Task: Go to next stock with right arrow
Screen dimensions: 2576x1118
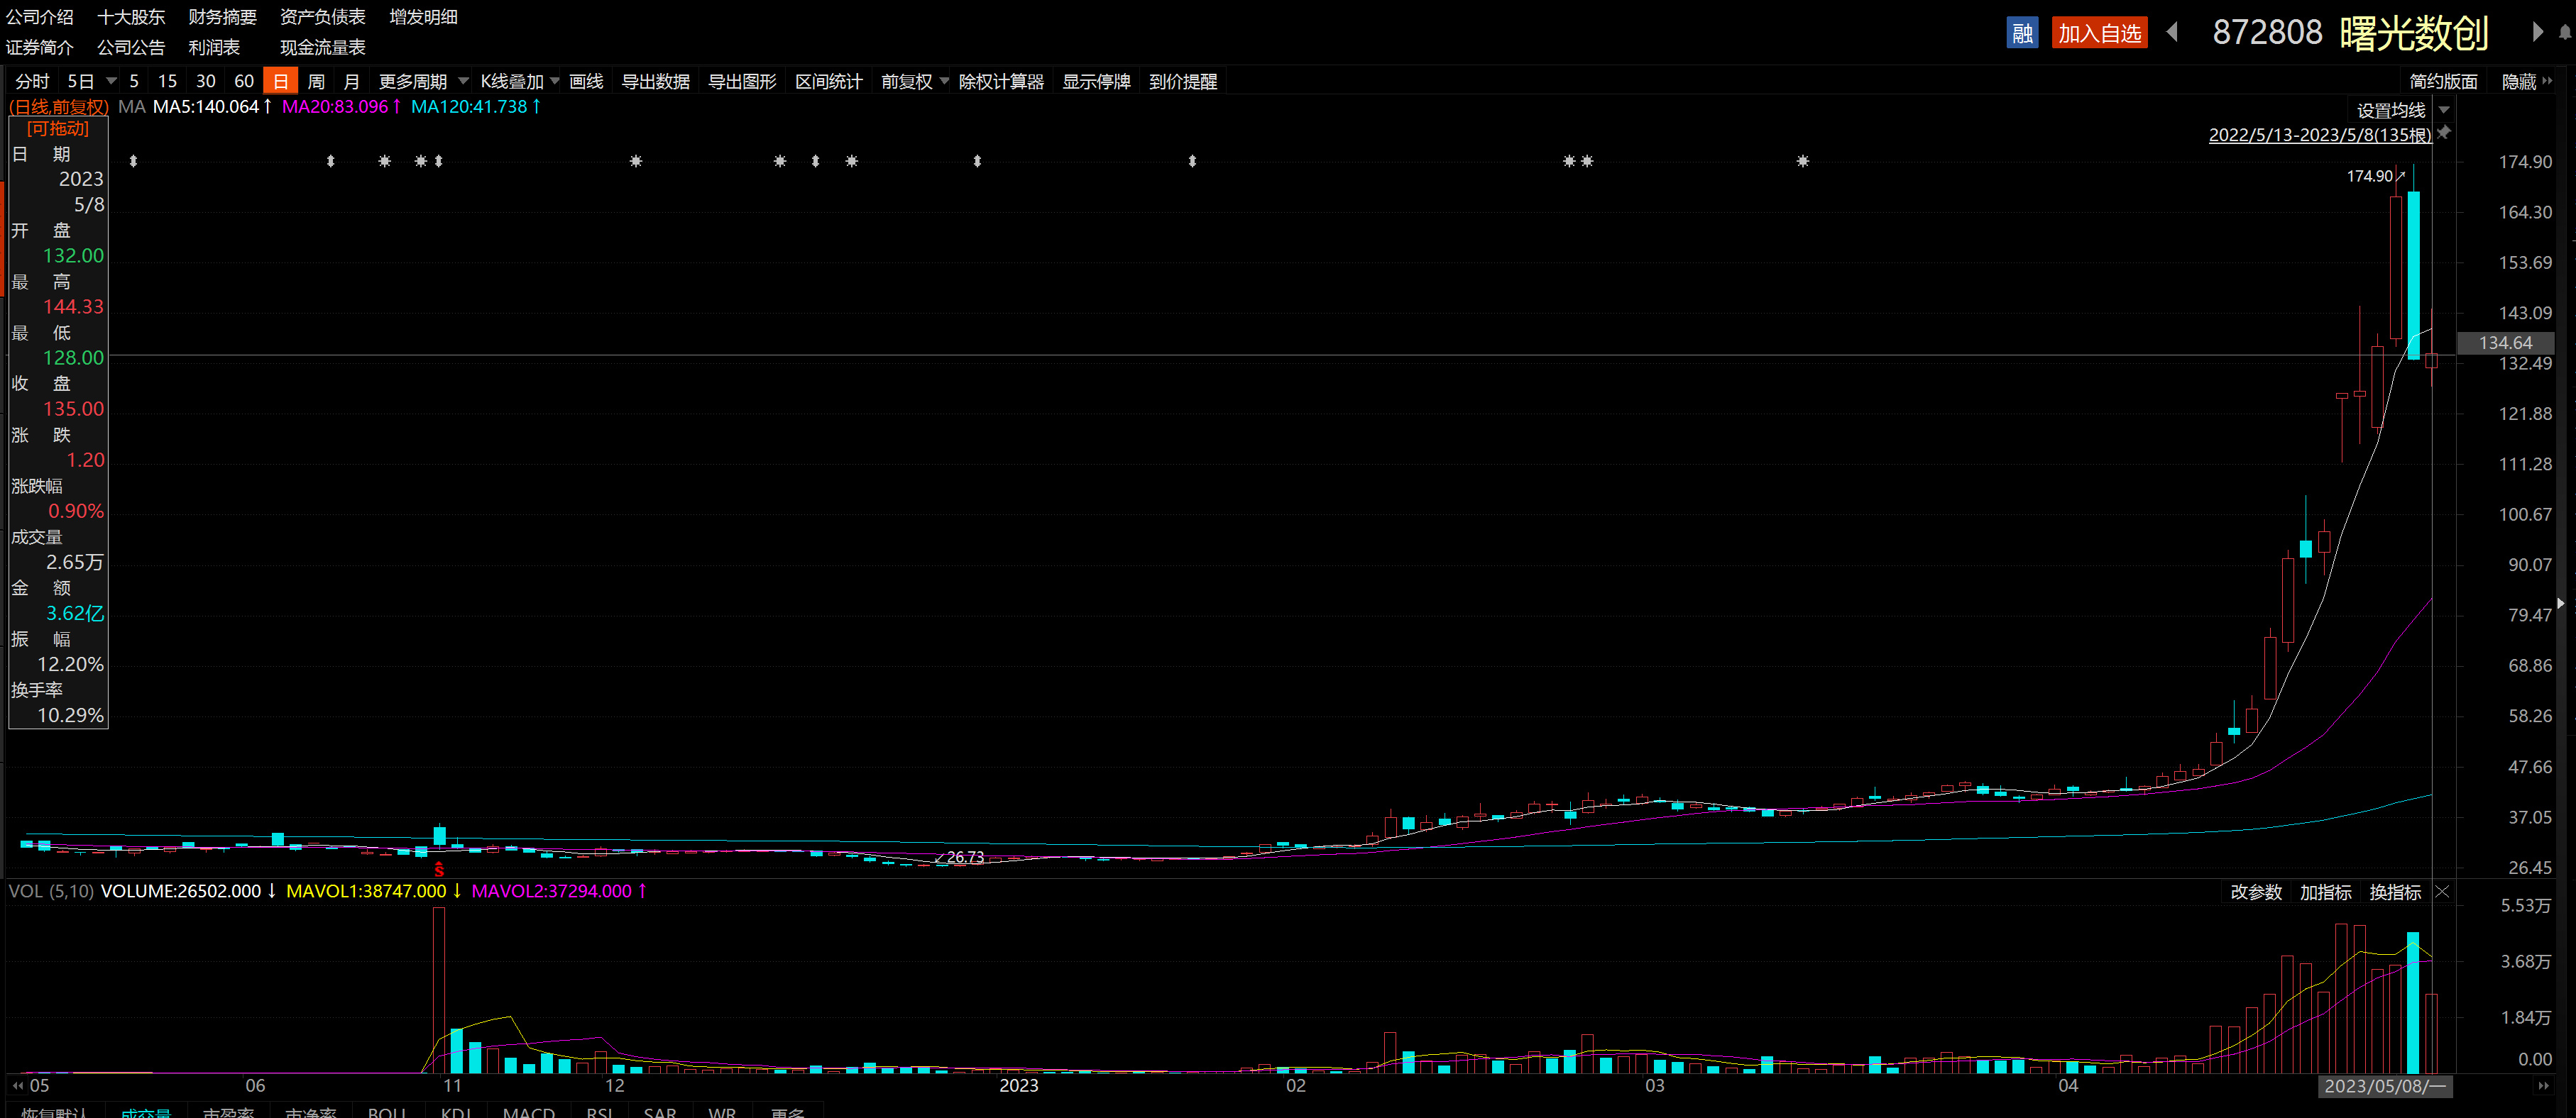Action: coord(2536,32)
